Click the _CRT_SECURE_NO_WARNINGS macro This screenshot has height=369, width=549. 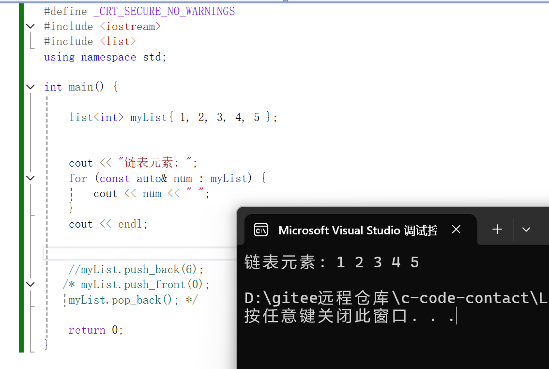pyautogui.click(x=164, y=11)
